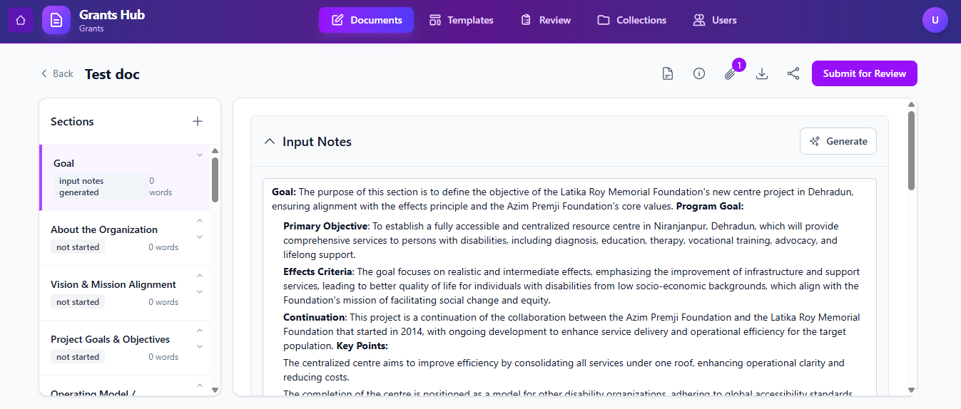Click 'Primary Objective' bold text
The image size is (961, 409).
pyautogui.click(x=325, y=226)
